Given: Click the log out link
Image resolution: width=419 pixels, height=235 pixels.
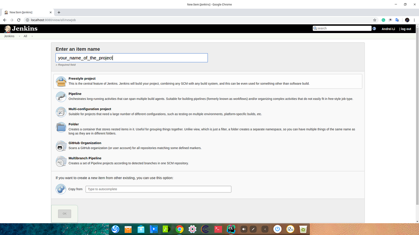Looking at the screenshot, I should point(406,29).
